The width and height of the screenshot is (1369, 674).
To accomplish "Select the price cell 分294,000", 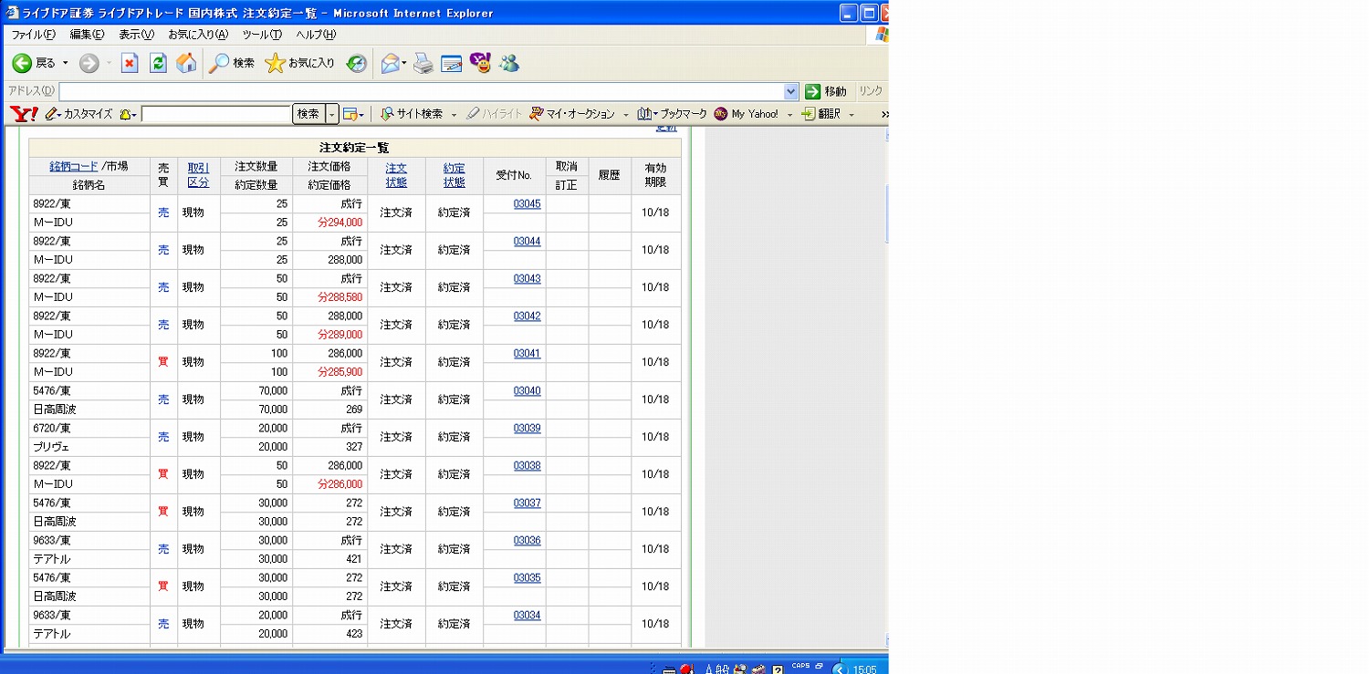I will point(340,223).
